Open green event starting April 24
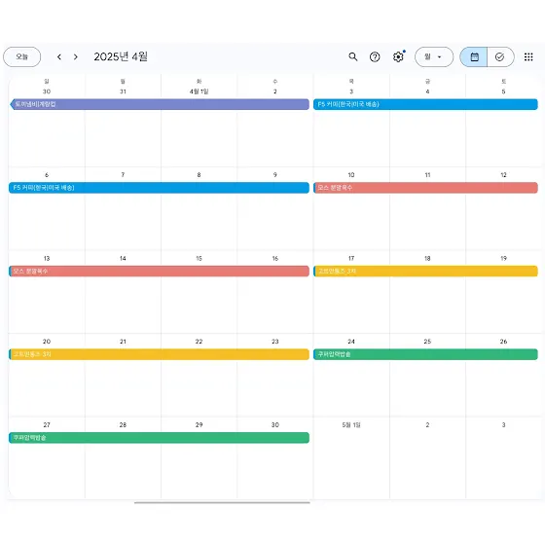545x545 pixels. 425,354
